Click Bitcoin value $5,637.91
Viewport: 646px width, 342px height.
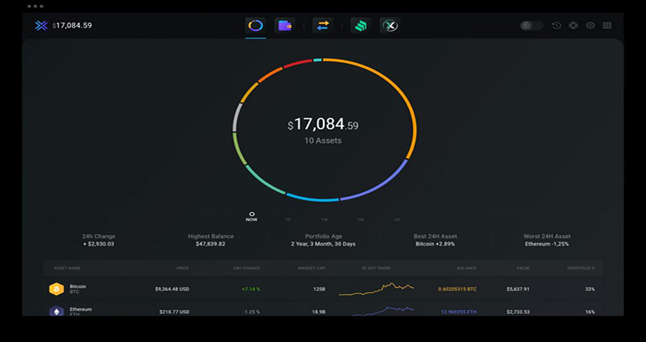[x=518, y=290]
